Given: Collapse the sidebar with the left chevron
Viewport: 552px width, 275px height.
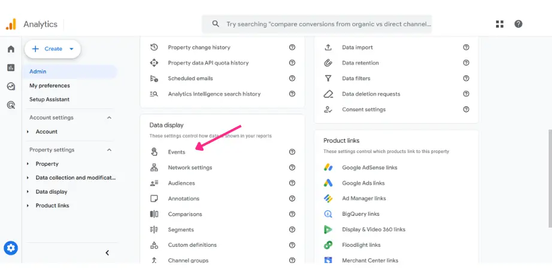Looking at the screenshot, I should pos(107,253).
